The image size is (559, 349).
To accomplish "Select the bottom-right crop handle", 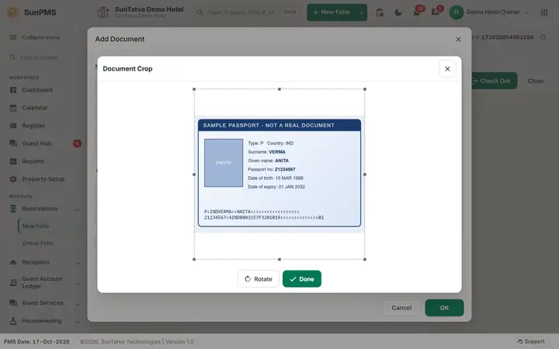I will (x=365, y=259).
